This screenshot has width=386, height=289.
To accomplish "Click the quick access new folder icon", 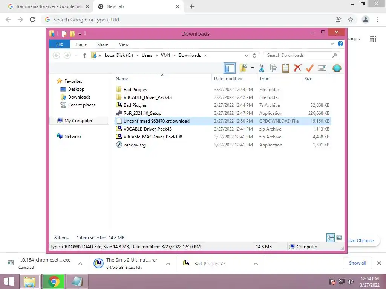I will tap(72, 33).
